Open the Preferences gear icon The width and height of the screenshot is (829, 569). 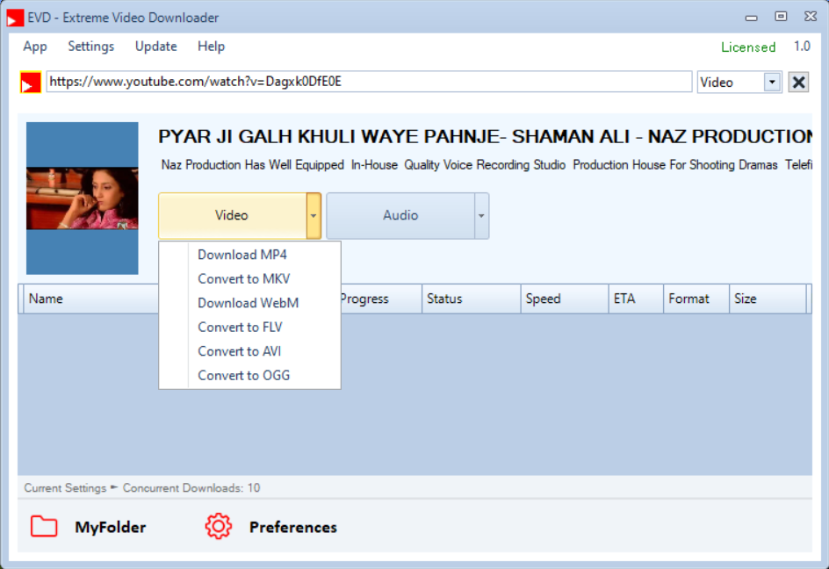pyautogui.click(x=219, y=526)
